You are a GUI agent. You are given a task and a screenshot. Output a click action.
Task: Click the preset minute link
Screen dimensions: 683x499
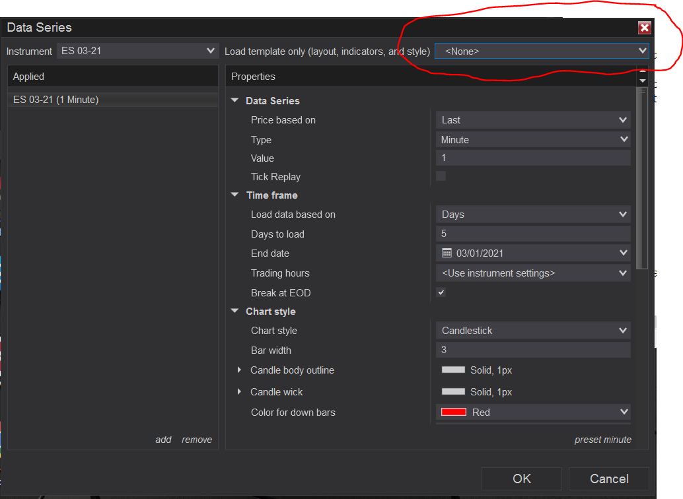coord(603,440)
